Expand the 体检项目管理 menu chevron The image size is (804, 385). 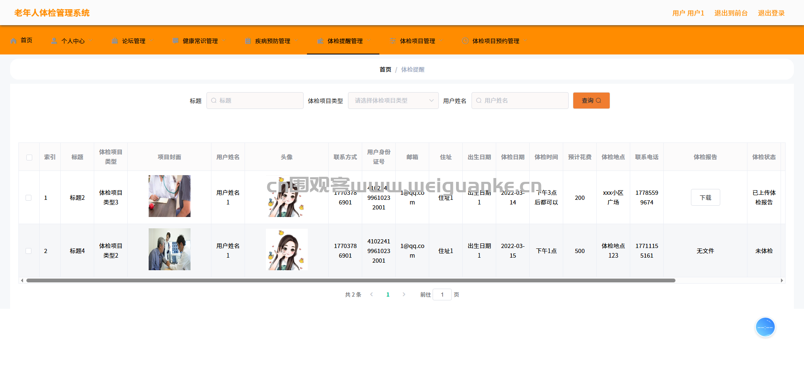click(441, 41)
